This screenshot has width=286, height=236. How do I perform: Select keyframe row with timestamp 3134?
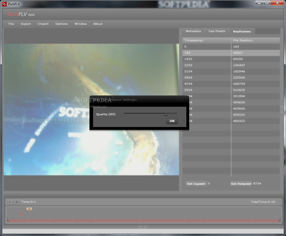click(231, 71)
